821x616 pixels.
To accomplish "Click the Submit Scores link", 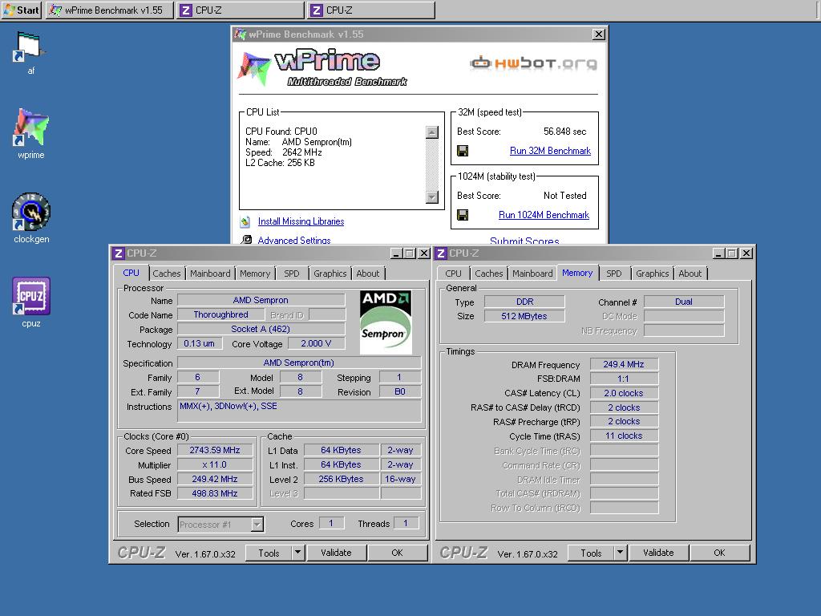I will coord(524,241).
